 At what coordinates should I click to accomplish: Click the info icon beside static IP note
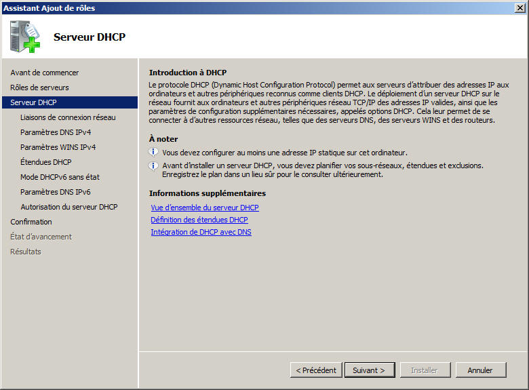coord(154,152)
